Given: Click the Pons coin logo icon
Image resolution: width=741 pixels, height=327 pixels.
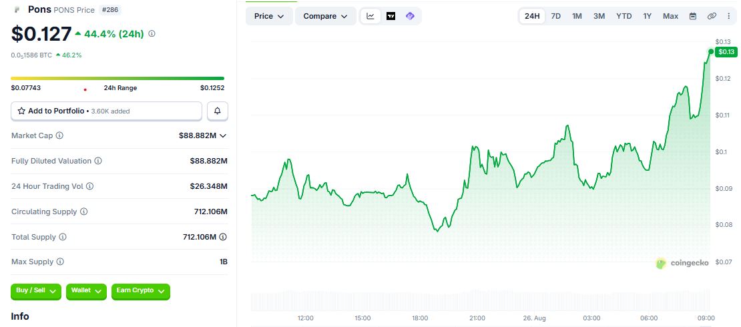Looking at the screenshot, I should [18, 9].
